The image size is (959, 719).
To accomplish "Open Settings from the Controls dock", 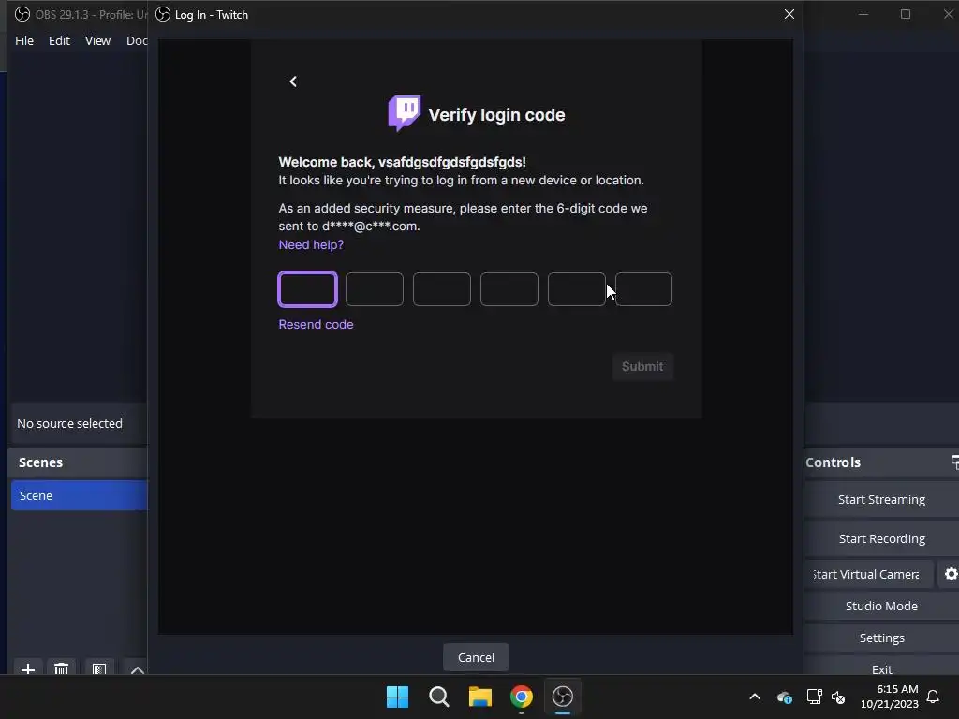I will click(881, 638).
